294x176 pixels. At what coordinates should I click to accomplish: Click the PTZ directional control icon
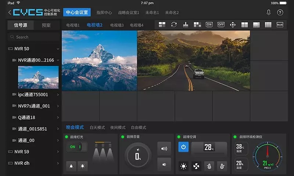coord(233,25)
